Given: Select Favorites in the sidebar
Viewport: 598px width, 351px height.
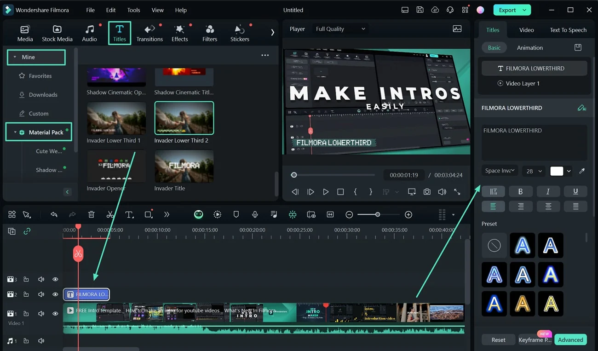Looking at the screenshot, I should click(36, 76).
